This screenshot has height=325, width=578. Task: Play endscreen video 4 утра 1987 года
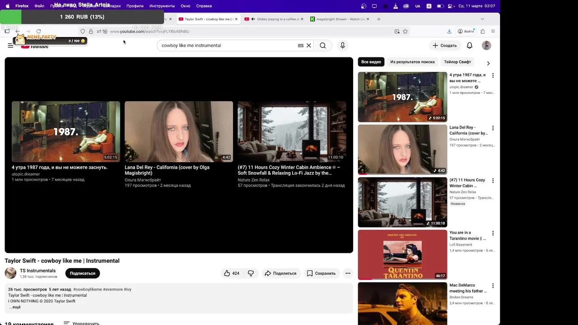tap(66, 131)
